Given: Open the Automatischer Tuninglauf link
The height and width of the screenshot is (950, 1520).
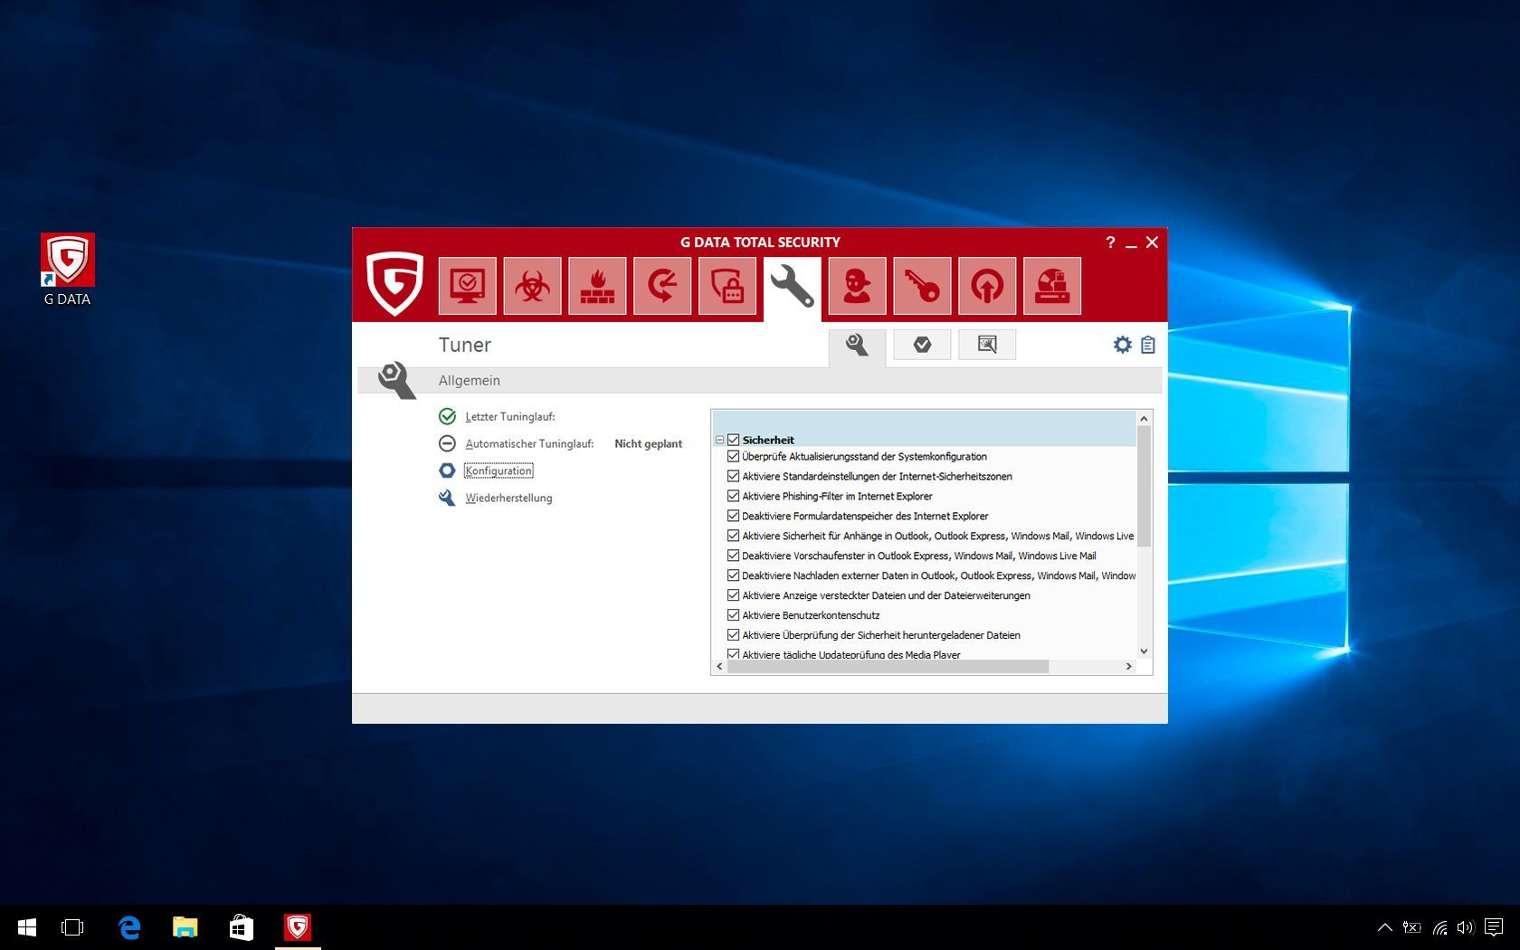Looking at the screenshot, I should (529, 444).
